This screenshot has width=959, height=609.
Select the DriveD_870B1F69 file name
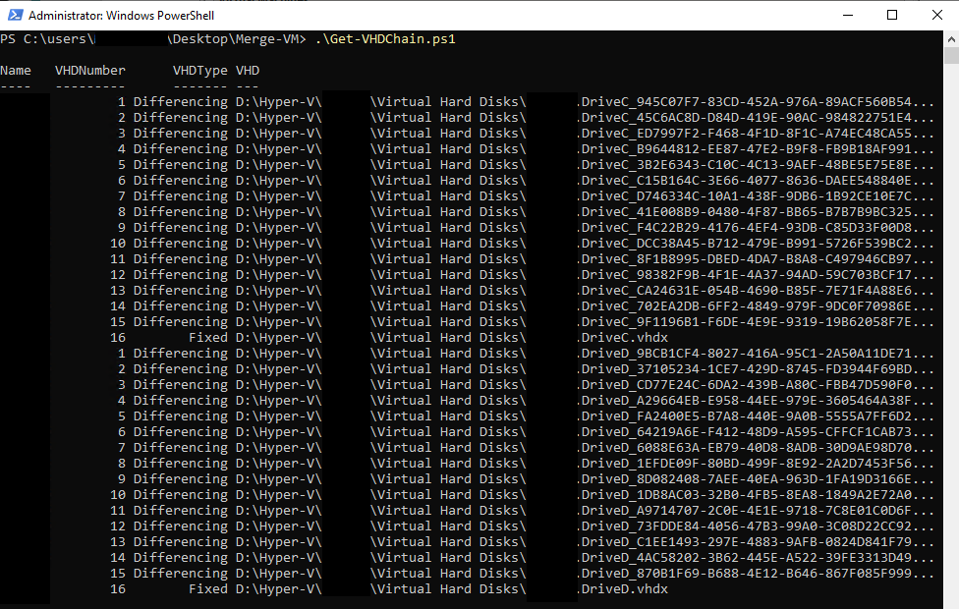[756, 574]
